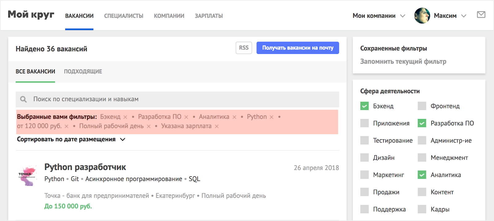The height and width of the screenshot is (221, 494).
Task: Remove the от 120 000 руб. filter
Action: 66,126
